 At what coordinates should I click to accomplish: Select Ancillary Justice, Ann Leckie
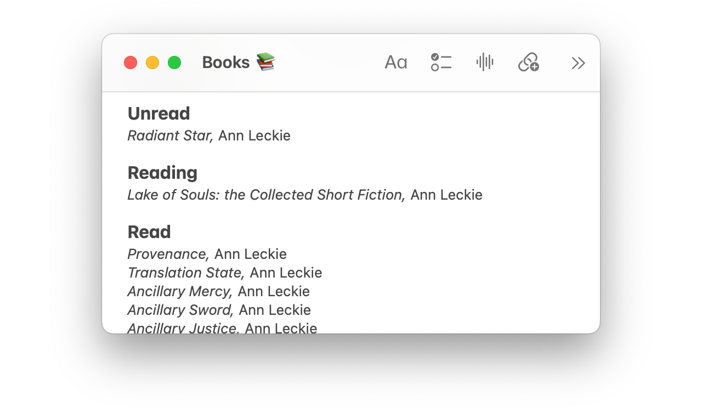[x=222, y=327]
